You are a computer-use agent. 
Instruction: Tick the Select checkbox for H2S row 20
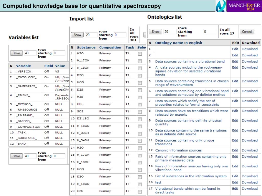(x=140, y=192)
